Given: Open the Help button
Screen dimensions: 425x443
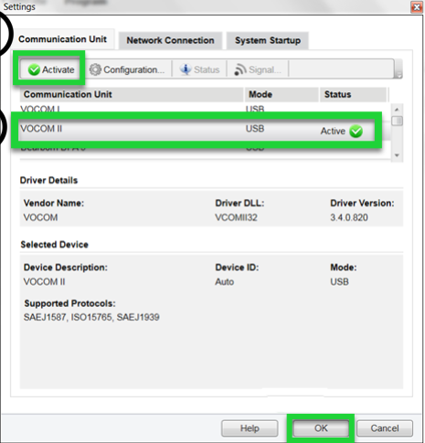Looking at the screenshot, I should (x=250, y=428).
